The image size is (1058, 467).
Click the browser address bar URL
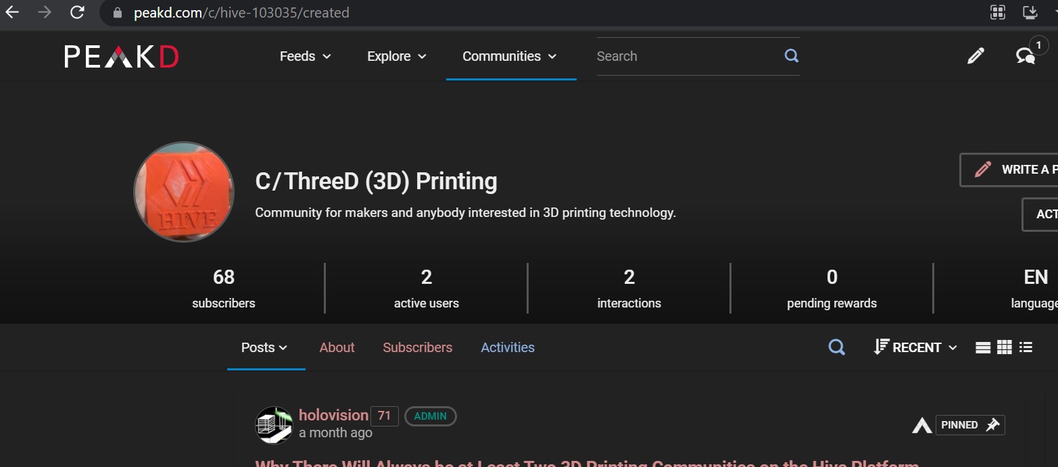[x=241, y=12]
